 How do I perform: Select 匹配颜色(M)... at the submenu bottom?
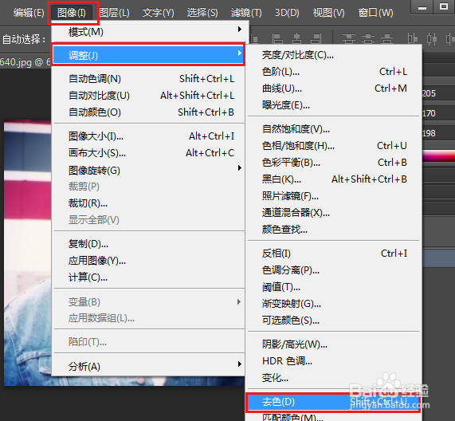tap(333, 417)
